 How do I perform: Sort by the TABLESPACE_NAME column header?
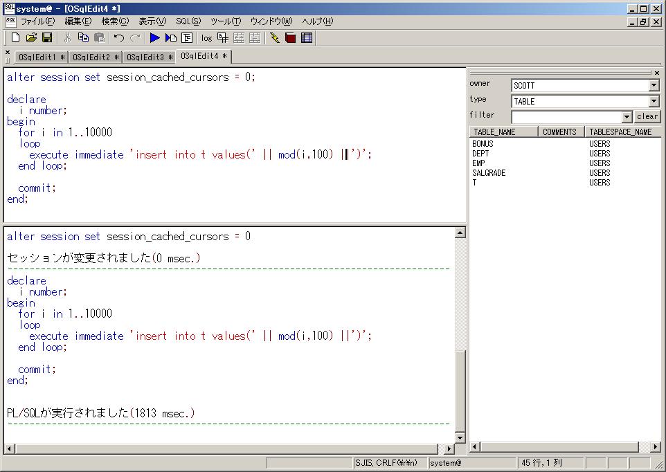(621, 131)
